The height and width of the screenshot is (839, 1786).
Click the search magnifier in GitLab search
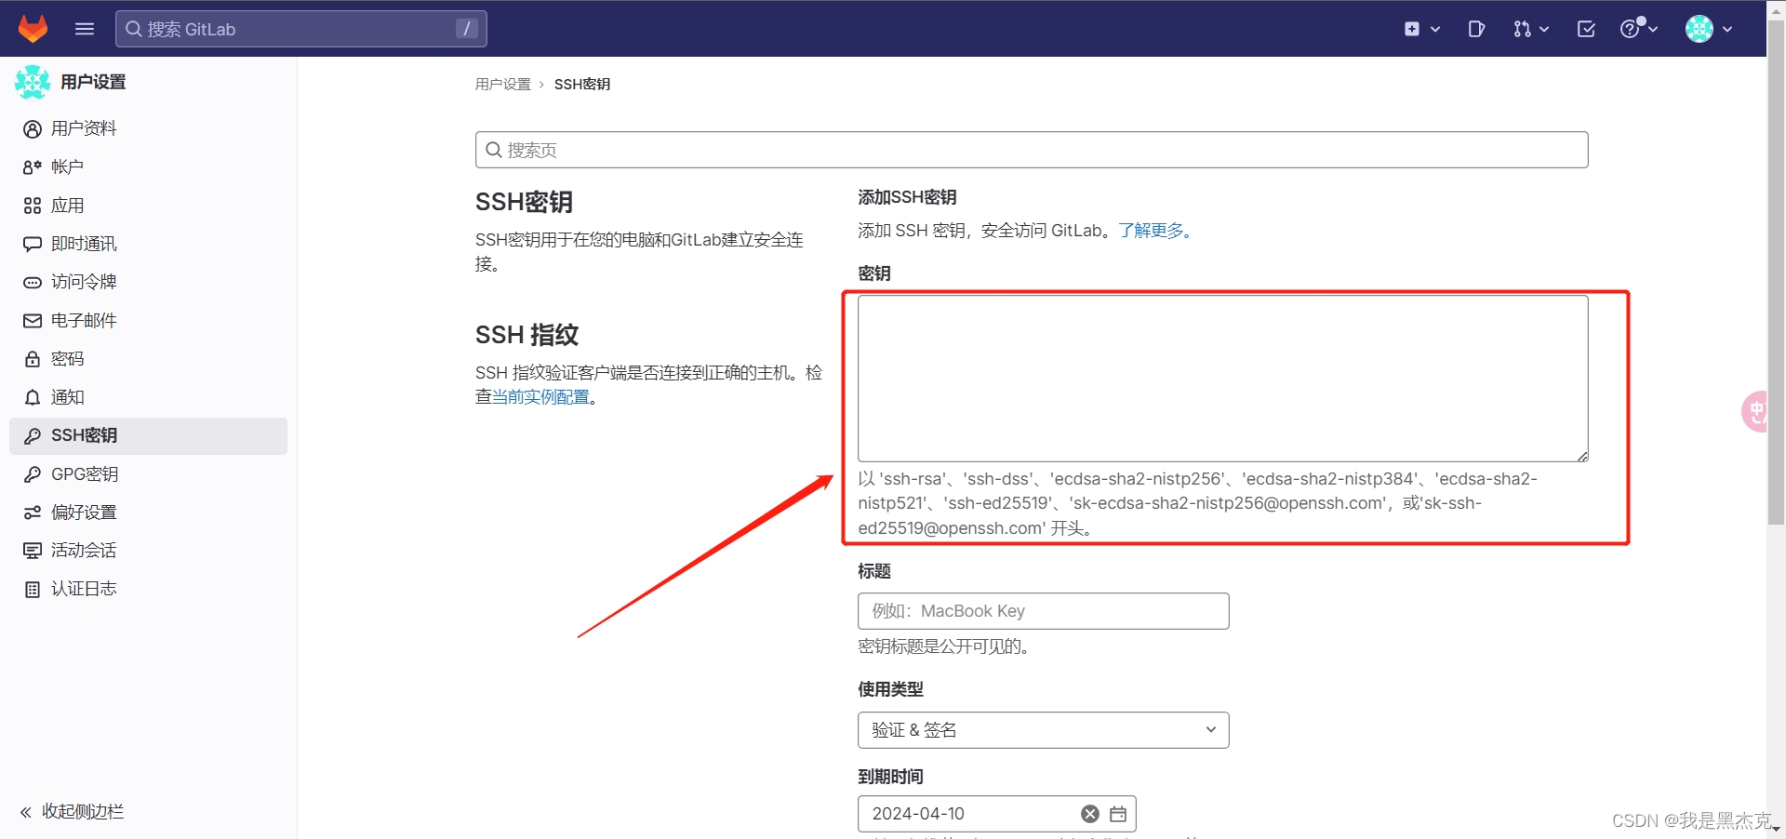[x=134, y=29]
